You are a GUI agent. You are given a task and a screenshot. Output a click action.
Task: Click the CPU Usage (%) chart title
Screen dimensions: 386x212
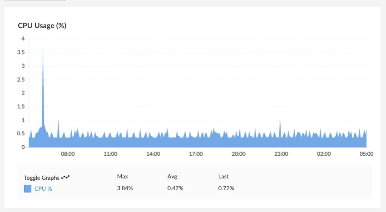[42, 25]
